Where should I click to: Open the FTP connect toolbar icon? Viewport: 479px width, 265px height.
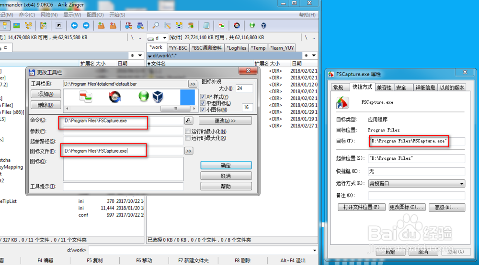pyautogui.click(x=128, y=26)
